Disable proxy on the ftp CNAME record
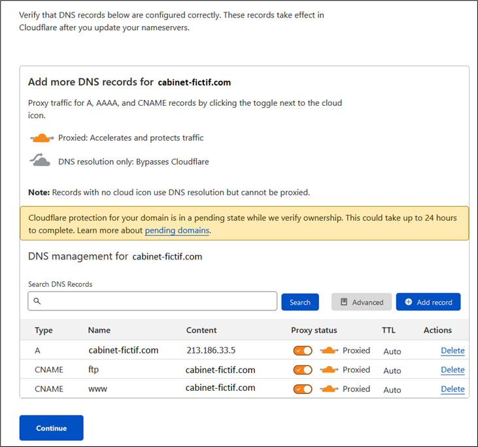This screenshot has width=478, height=447. tap(303, 370)
